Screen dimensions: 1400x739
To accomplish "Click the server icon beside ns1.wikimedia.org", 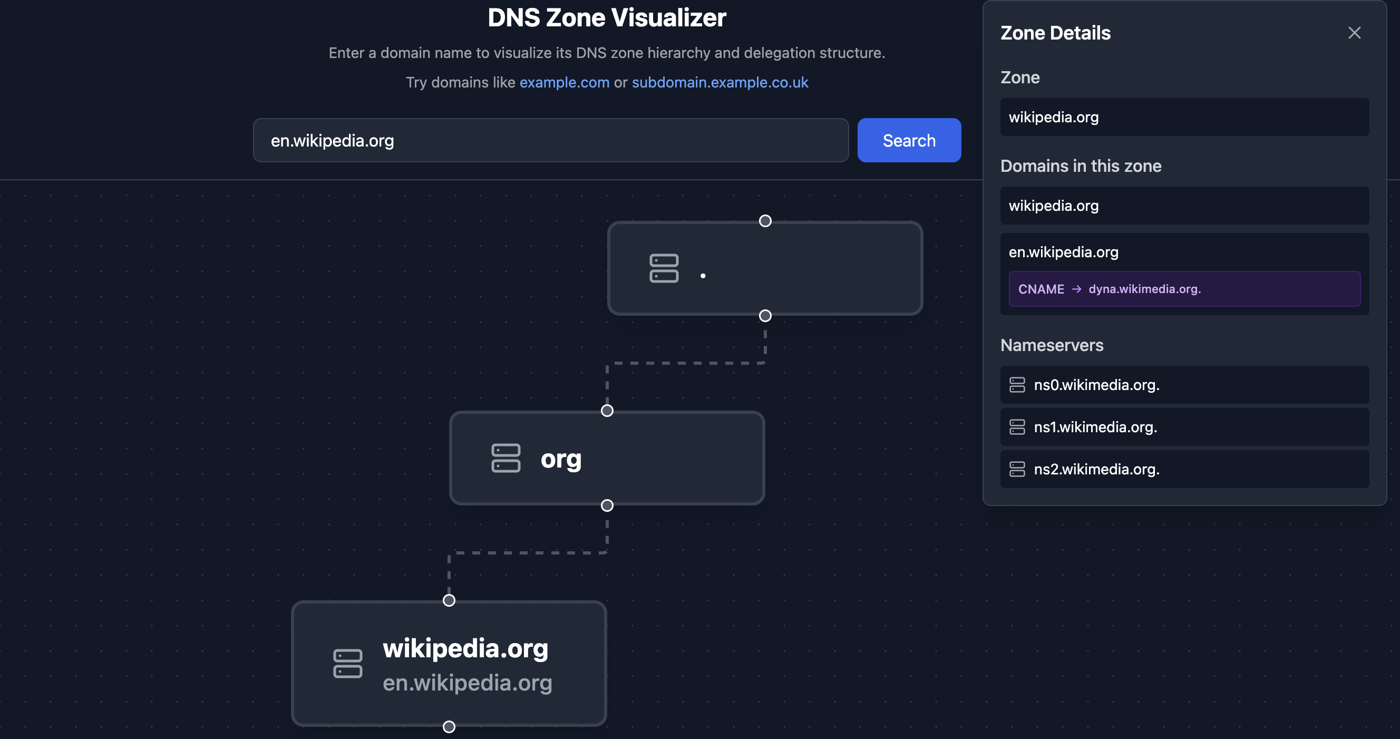I will click(1018, 426).
